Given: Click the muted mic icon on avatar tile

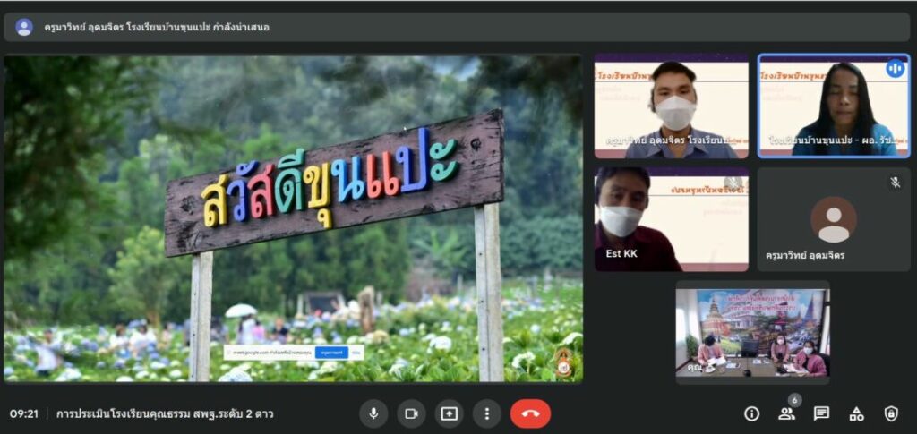Looking at the screenshot, I should pyautogui.click(x=895, y=183).
